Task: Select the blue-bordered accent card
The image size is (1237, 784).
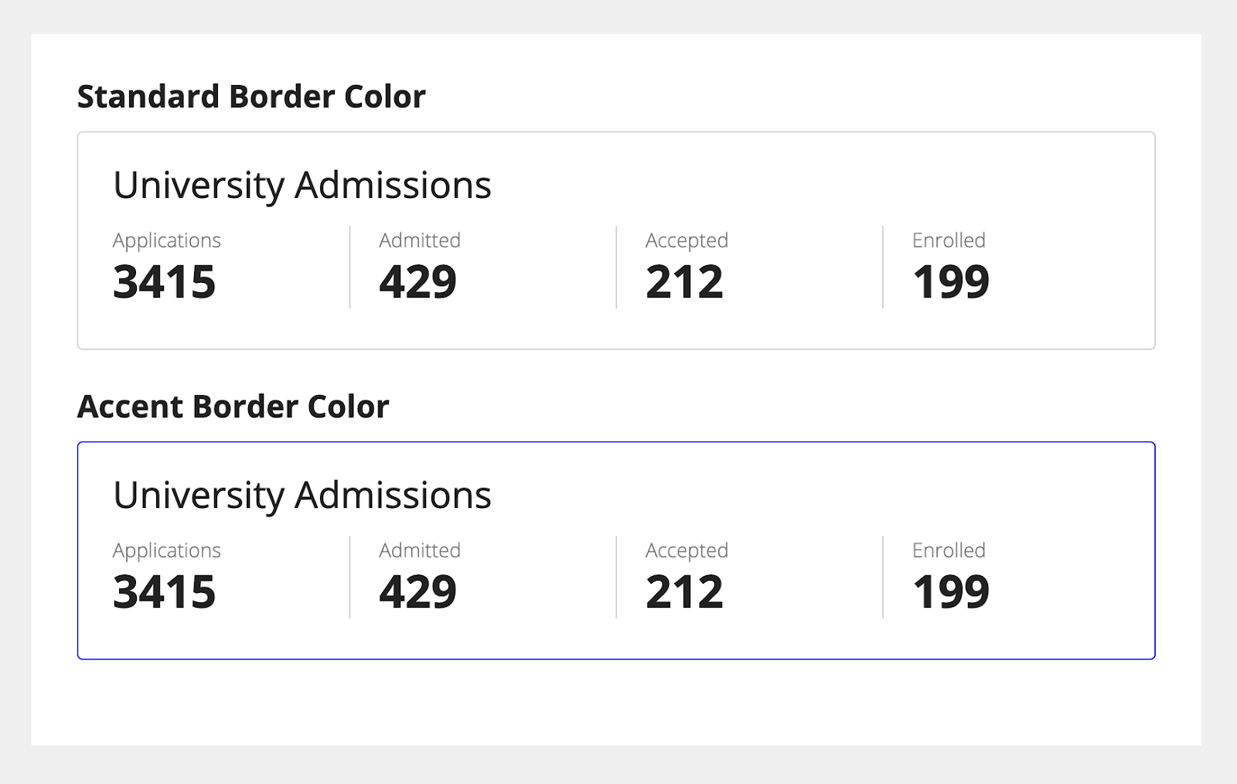Action: click(616, 549)
